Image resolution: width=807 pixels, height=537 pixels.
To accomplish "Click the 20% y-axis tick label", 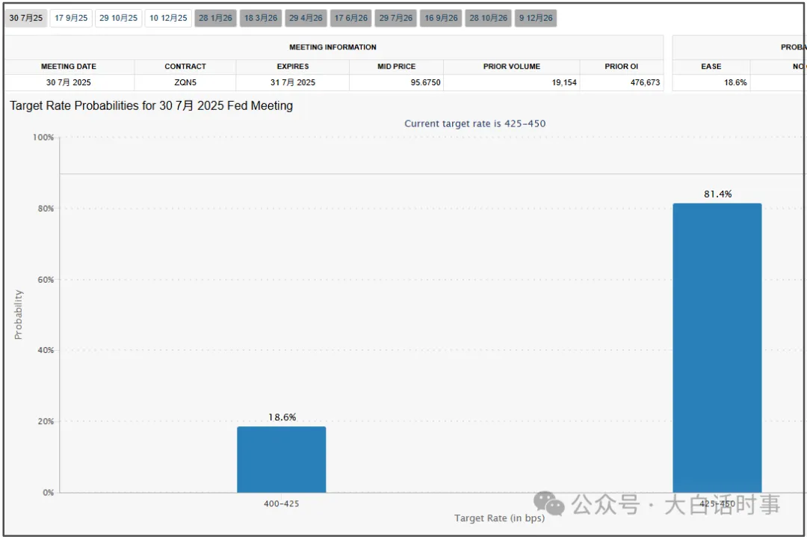I will (x=46, y=422).
